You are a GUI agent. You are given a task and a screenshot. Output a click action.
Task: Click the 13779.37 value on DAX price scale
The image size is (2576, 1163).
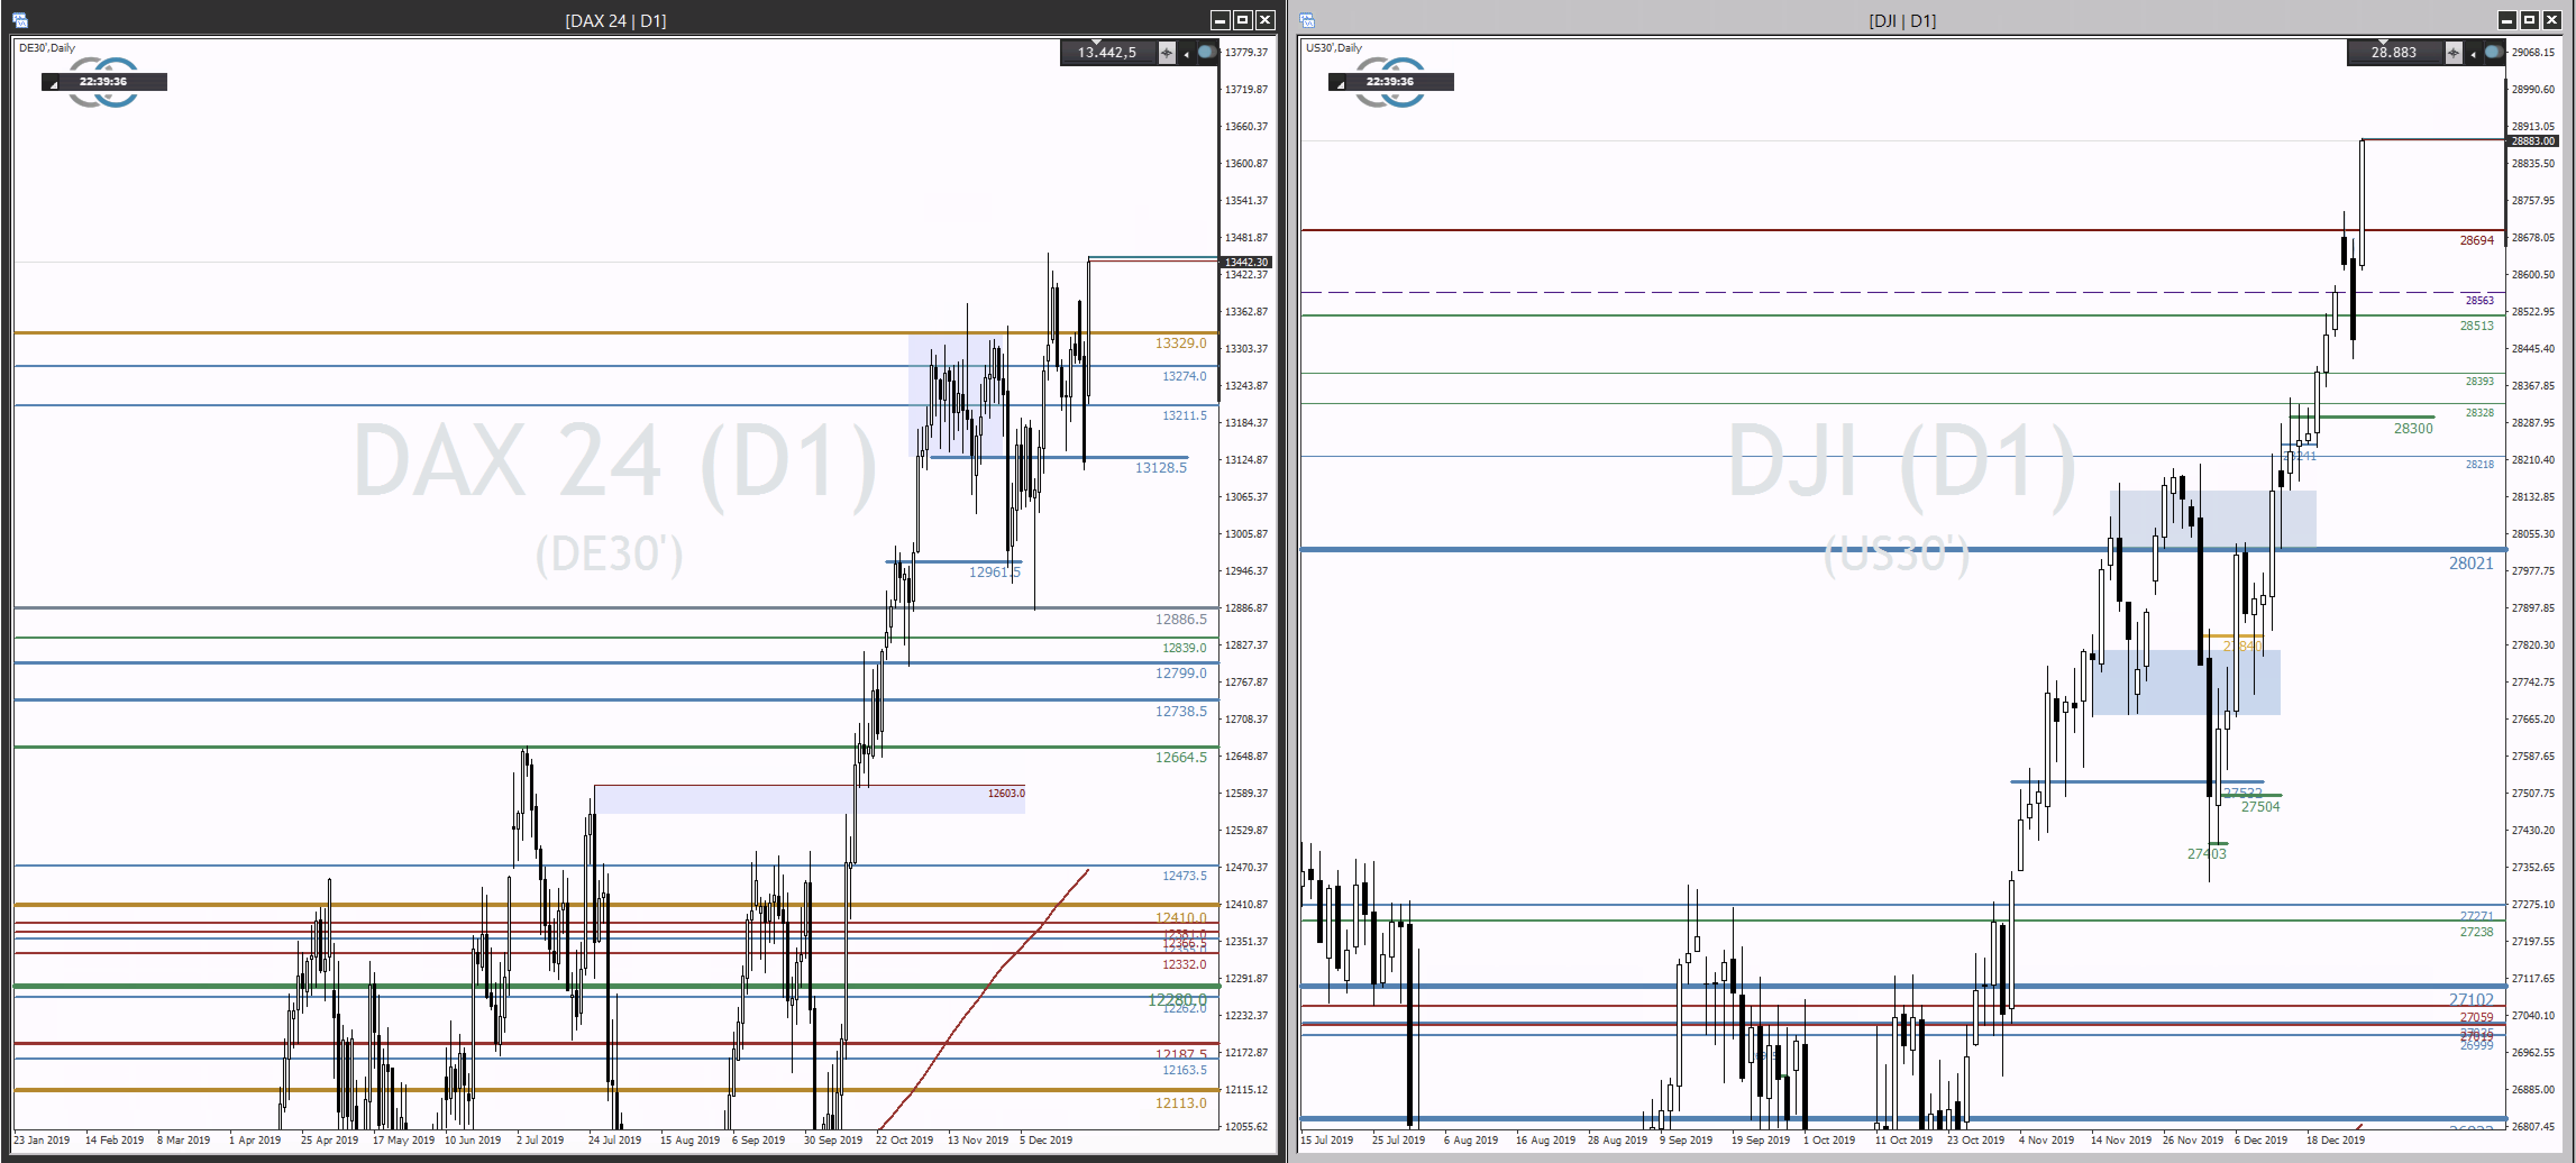1246,52
